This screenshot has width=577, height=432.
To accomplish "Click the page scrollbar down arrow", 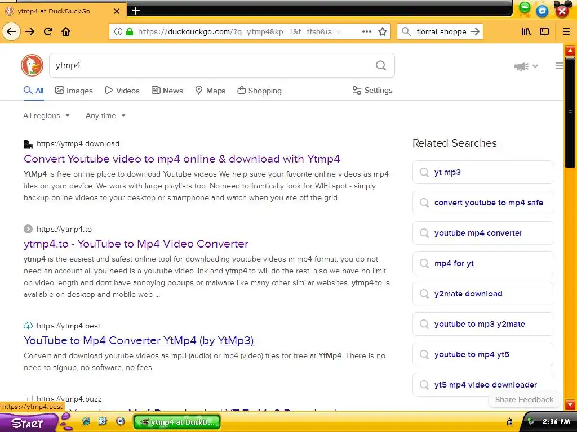I will [570, 405].
